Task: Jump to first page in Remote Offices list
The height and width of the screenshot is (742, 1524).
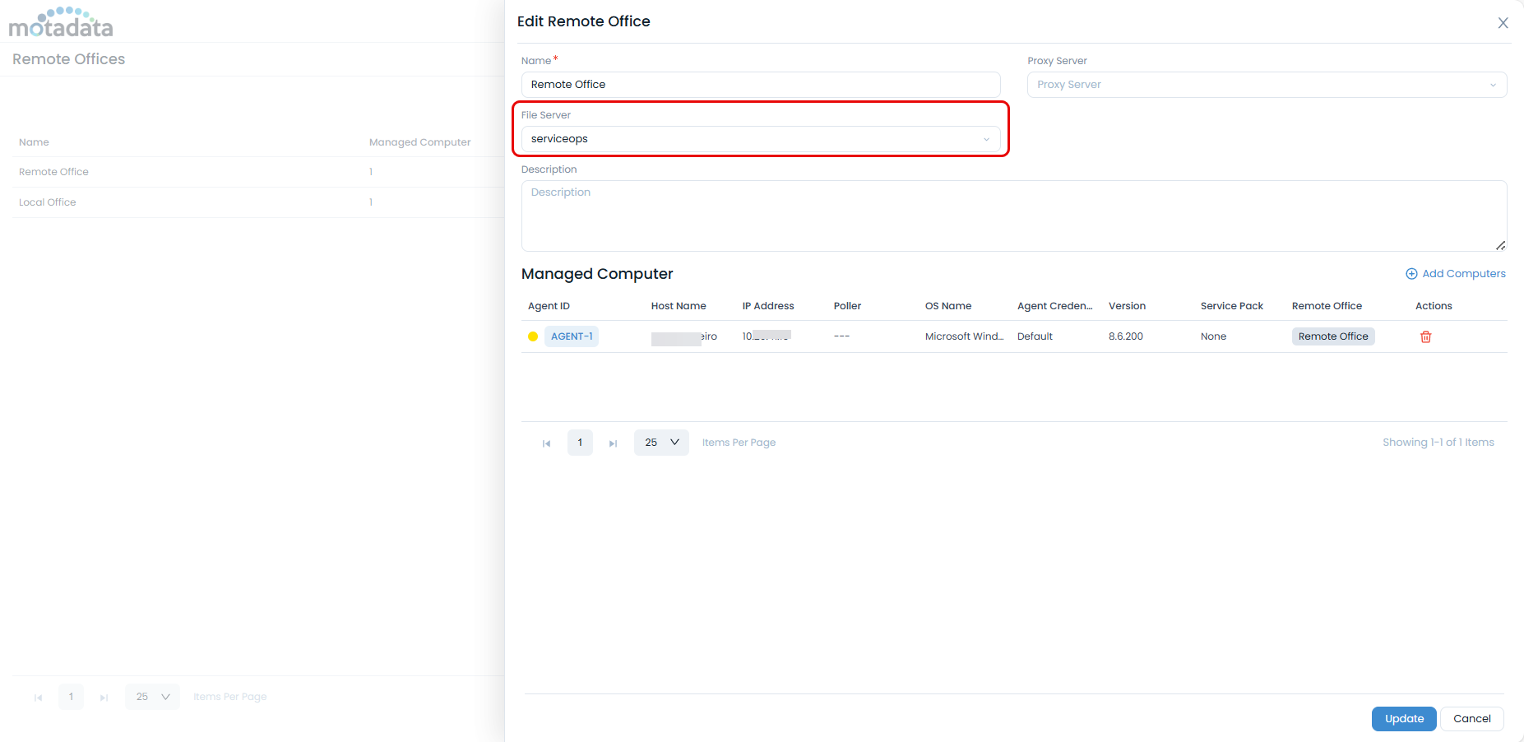Action: (38, 698)
